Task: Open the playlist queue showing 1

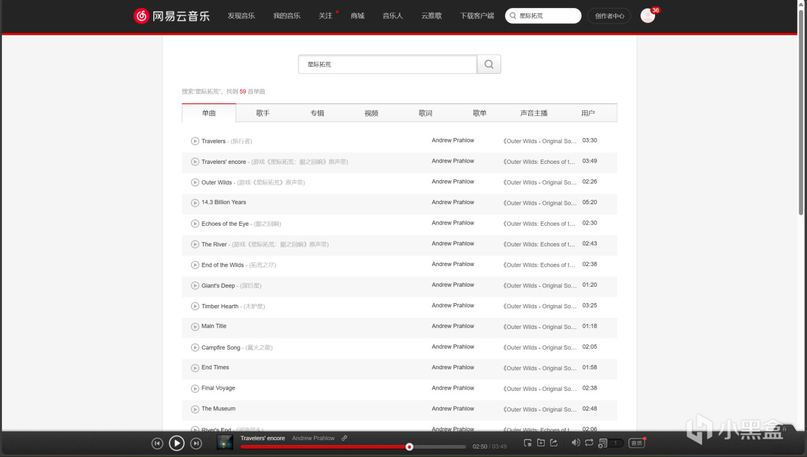Action: (x=611, y=443)
